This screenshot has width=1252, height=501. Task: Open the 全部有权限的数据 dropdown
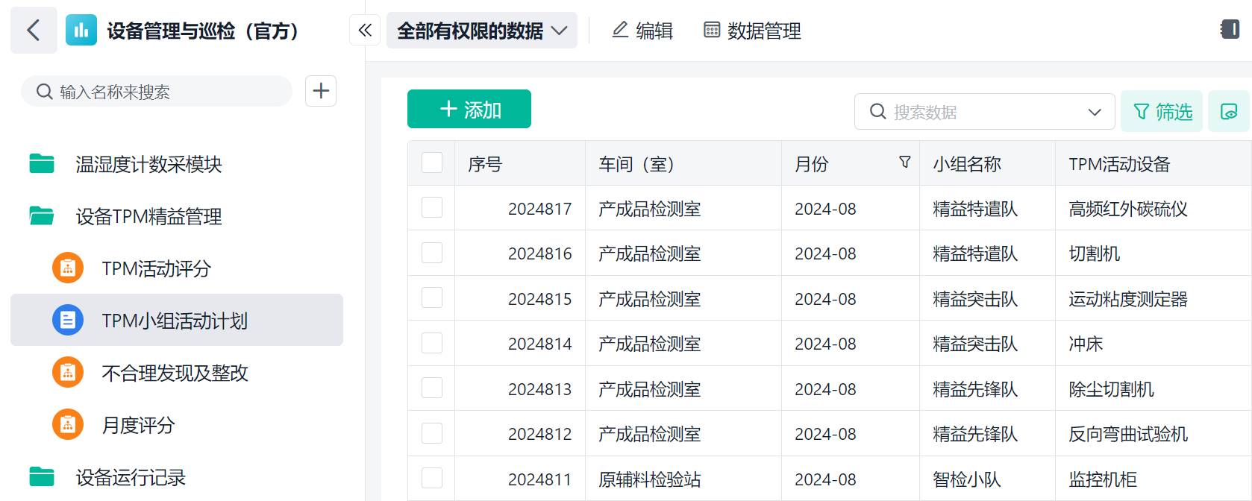(x=481, y=31)
